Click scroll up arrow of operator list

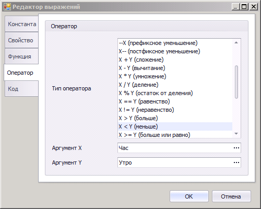click(236, 43)
